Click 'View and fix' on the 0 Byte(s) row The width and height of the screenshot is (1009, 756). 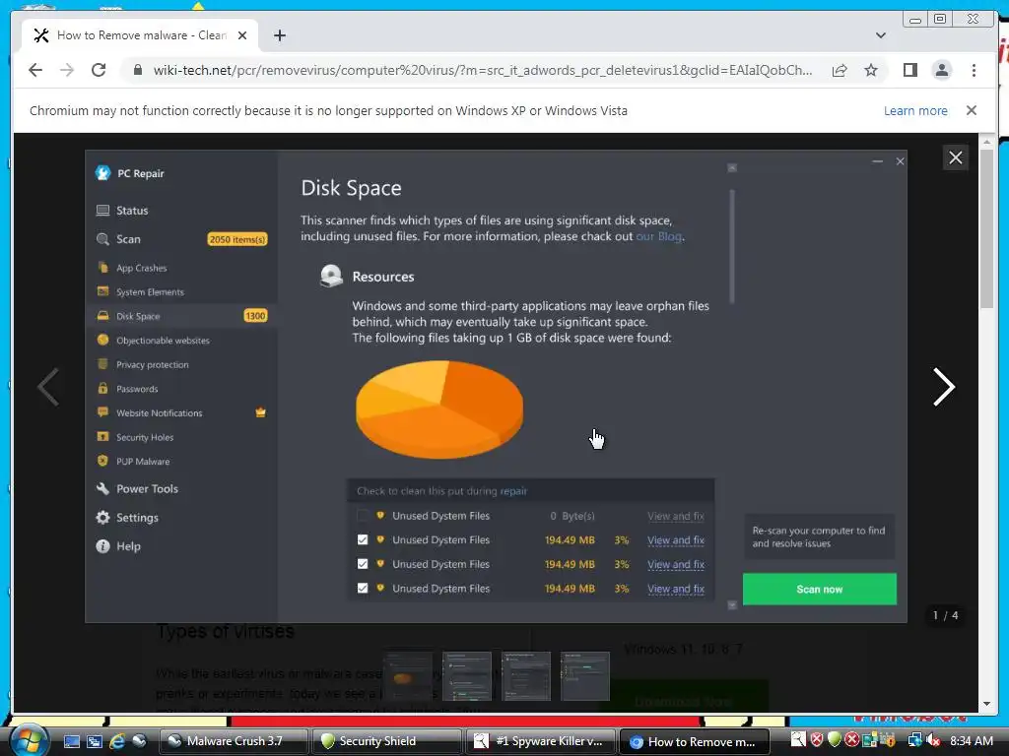676,516
